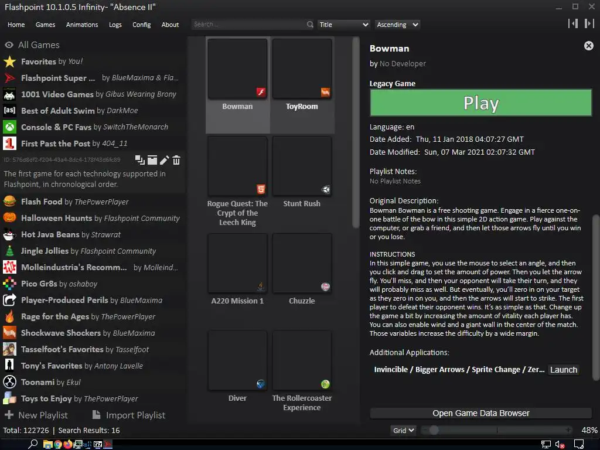Show All Games via eye icon
This screenshot has width=600, height=450.
[x=9, y=45]
